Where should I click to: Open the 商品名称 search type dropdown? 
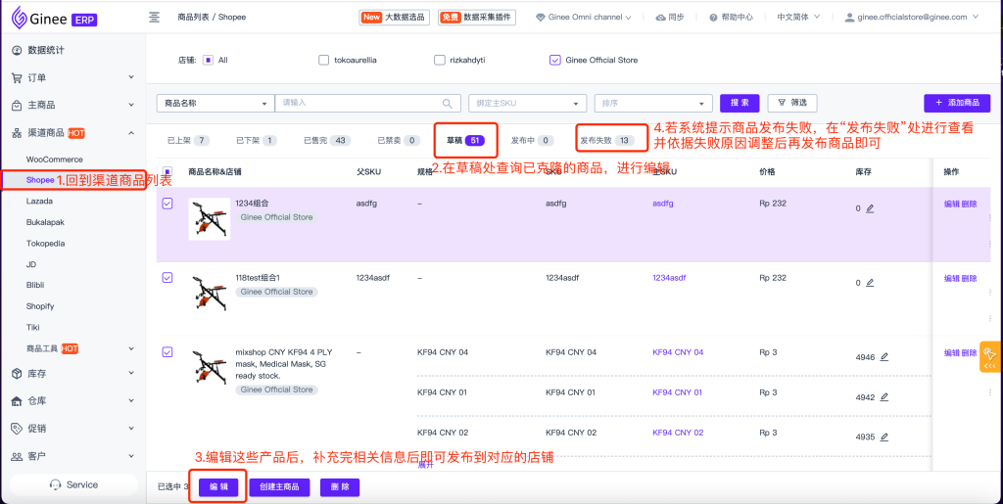coord(215,103)
